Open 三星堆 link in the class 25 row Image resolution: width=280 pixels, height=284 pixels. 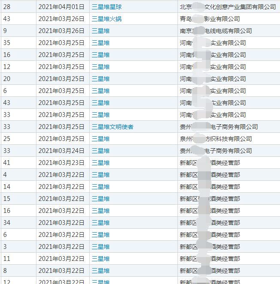tap(101, 139)
